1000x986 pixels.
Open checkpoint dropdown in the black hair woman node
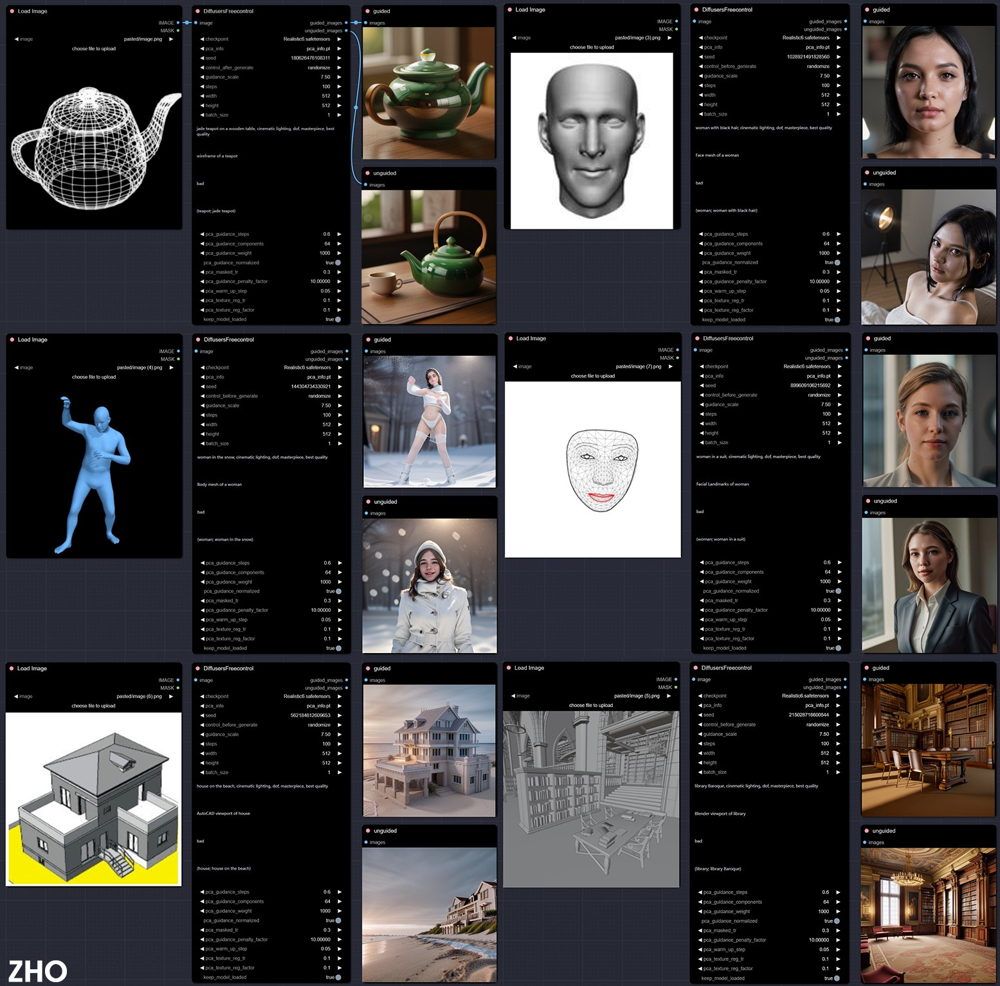click(x=770, y=37)
